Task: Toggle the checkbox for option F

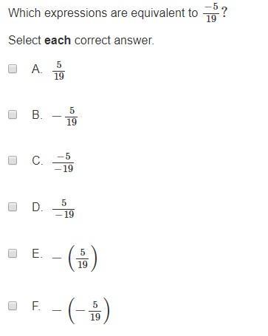Action: coord(13,306)
